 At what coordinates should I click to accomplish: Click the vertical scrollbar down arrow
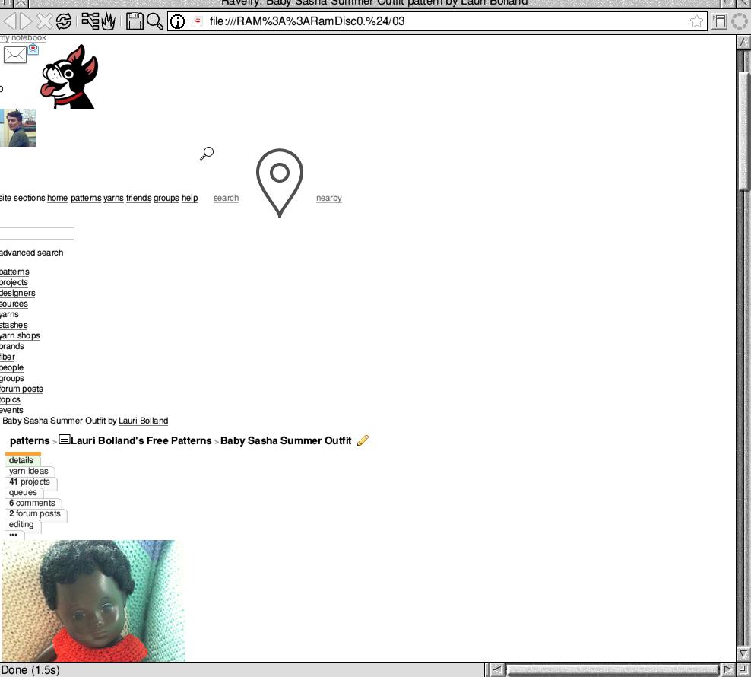[743, 654]
